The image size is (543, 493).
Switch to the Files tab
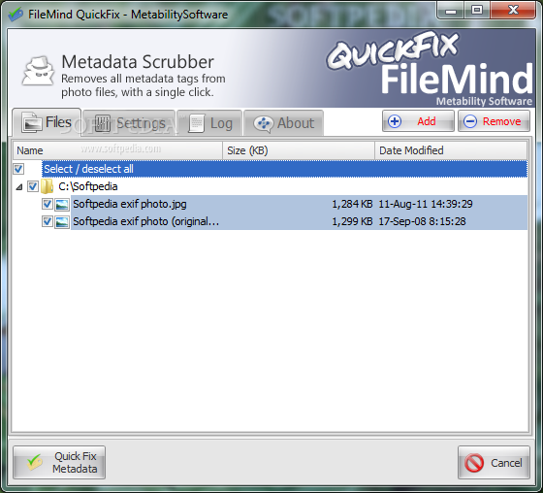tap(47, 122)
